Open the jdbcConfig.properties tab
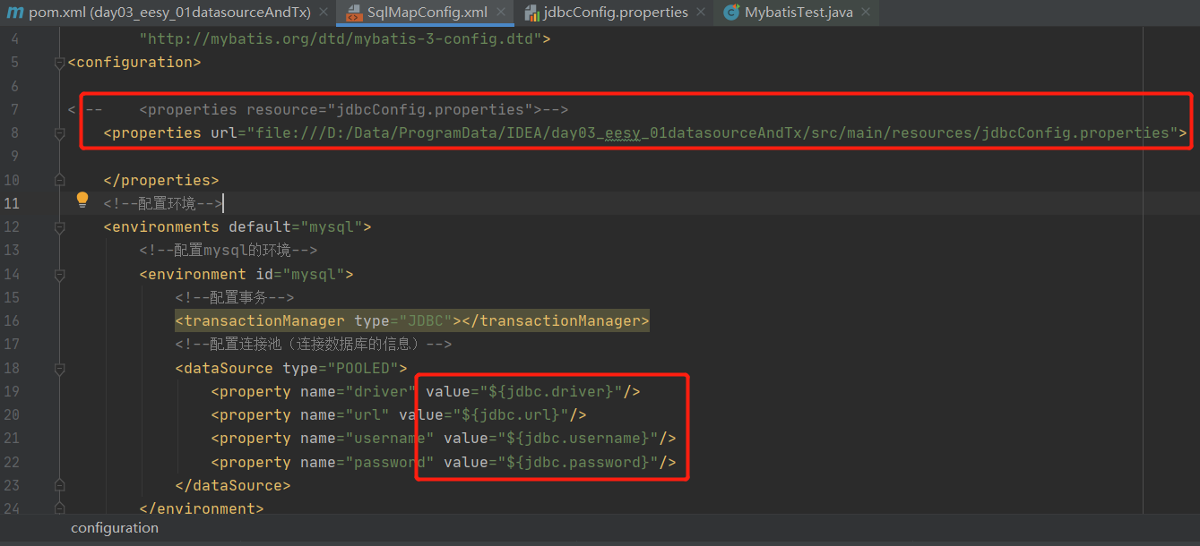The image size is (1200, 546). [616, 13]
